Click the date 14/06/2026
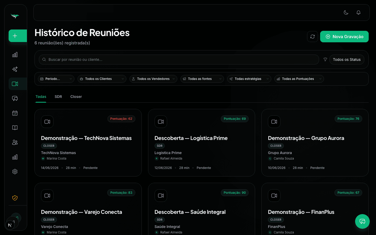The image size is (376, 235). point(50,168)
